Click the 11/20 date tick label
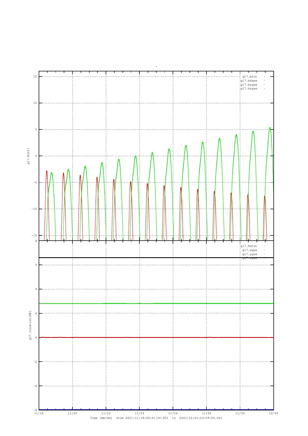 click(x=72, y=413)
